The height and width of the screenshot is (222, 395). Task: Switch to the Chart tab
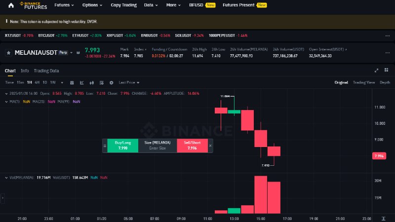pyautogui.click(x=10, y=71)
